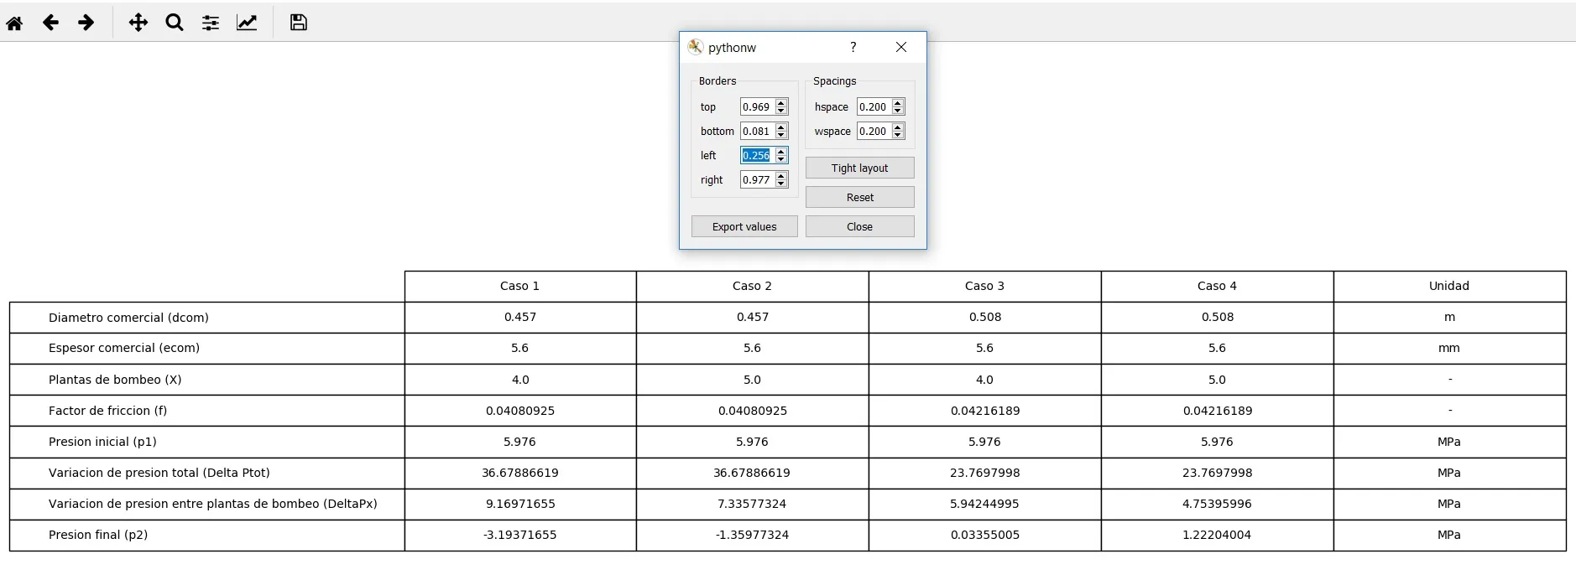Click the Variacion de presion entre plantas label
This screenshot has width=1576, height=585.
click(213, 504)
